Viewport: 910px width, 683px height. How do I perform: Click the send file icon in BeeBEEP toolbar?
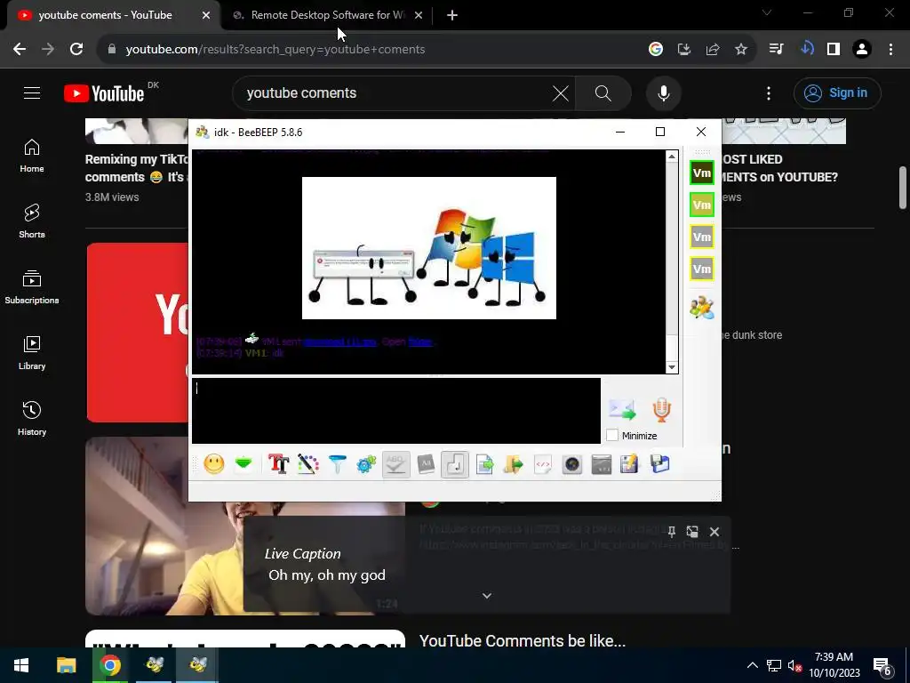point(484,464)
